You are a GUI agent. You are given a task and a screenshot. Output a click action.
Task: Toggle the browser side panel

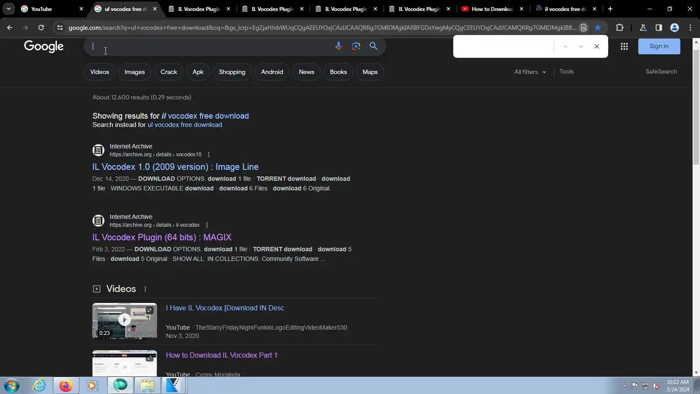pos(659,28)
